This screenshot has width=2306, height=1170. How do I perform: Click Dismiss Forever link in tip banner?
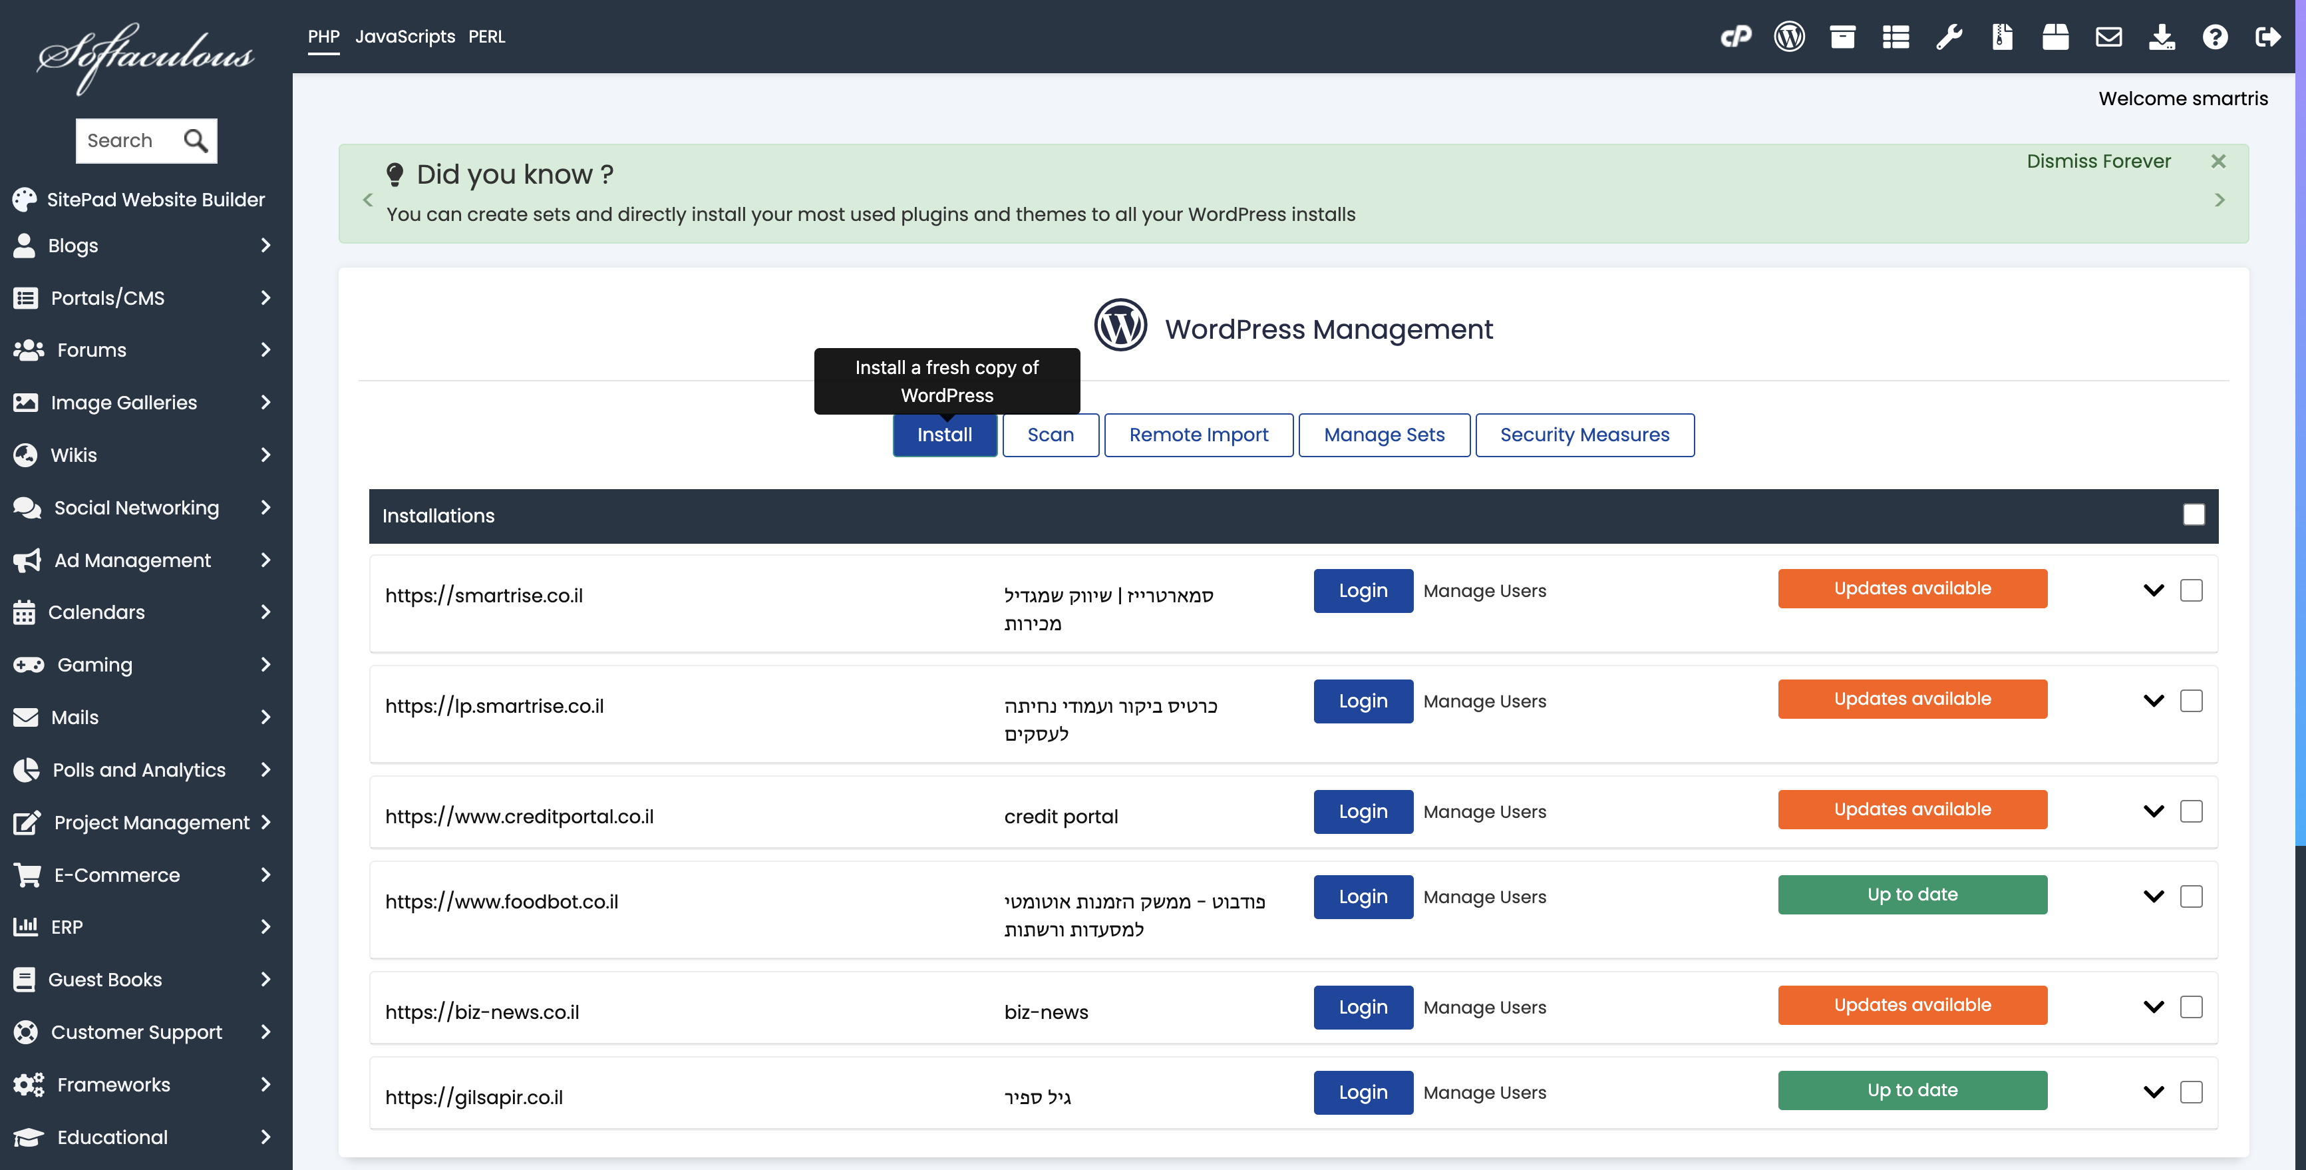click(2098, 161)
